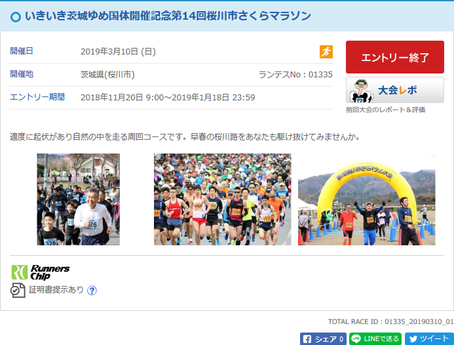Open the yellow finish arch photo
This screenshot has height=345, width=454.
point(367,199)
